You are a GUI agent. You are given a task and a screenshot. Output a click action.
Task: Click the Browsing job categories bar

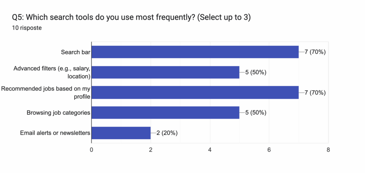pyautogui.click(x=165, y=113)
